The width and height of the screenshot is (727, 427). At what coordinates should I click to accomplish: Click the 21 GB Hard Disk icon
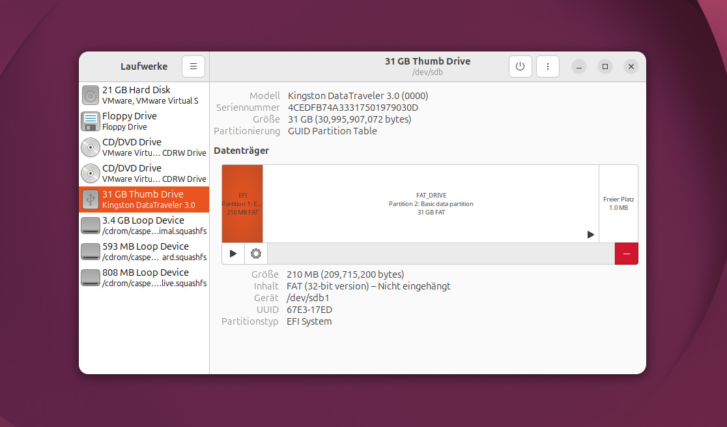[91, 95]
